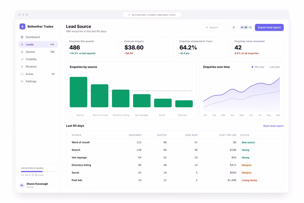Open the Settings menu item

click(38, 81)
